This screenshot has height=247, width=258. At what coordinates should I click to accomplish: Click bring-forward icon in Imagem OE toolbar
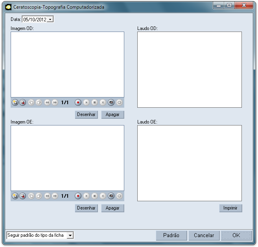click(39, 196)
